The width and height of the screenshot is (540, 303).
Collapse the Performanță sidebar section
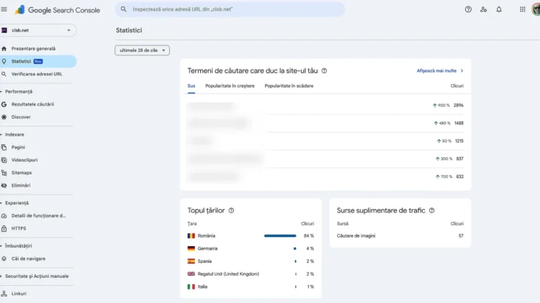point(2,91)
